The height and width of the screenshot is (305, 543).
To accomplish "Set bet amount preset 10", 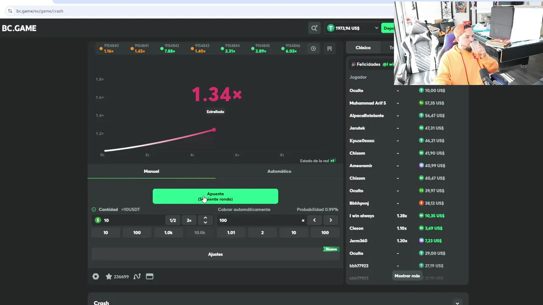I will [x=106, y=233].
